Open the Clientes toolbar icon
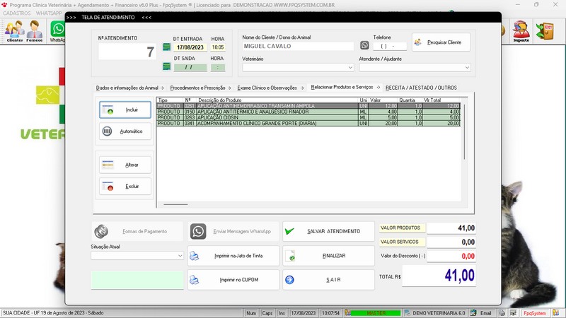 tap(15, 30)
